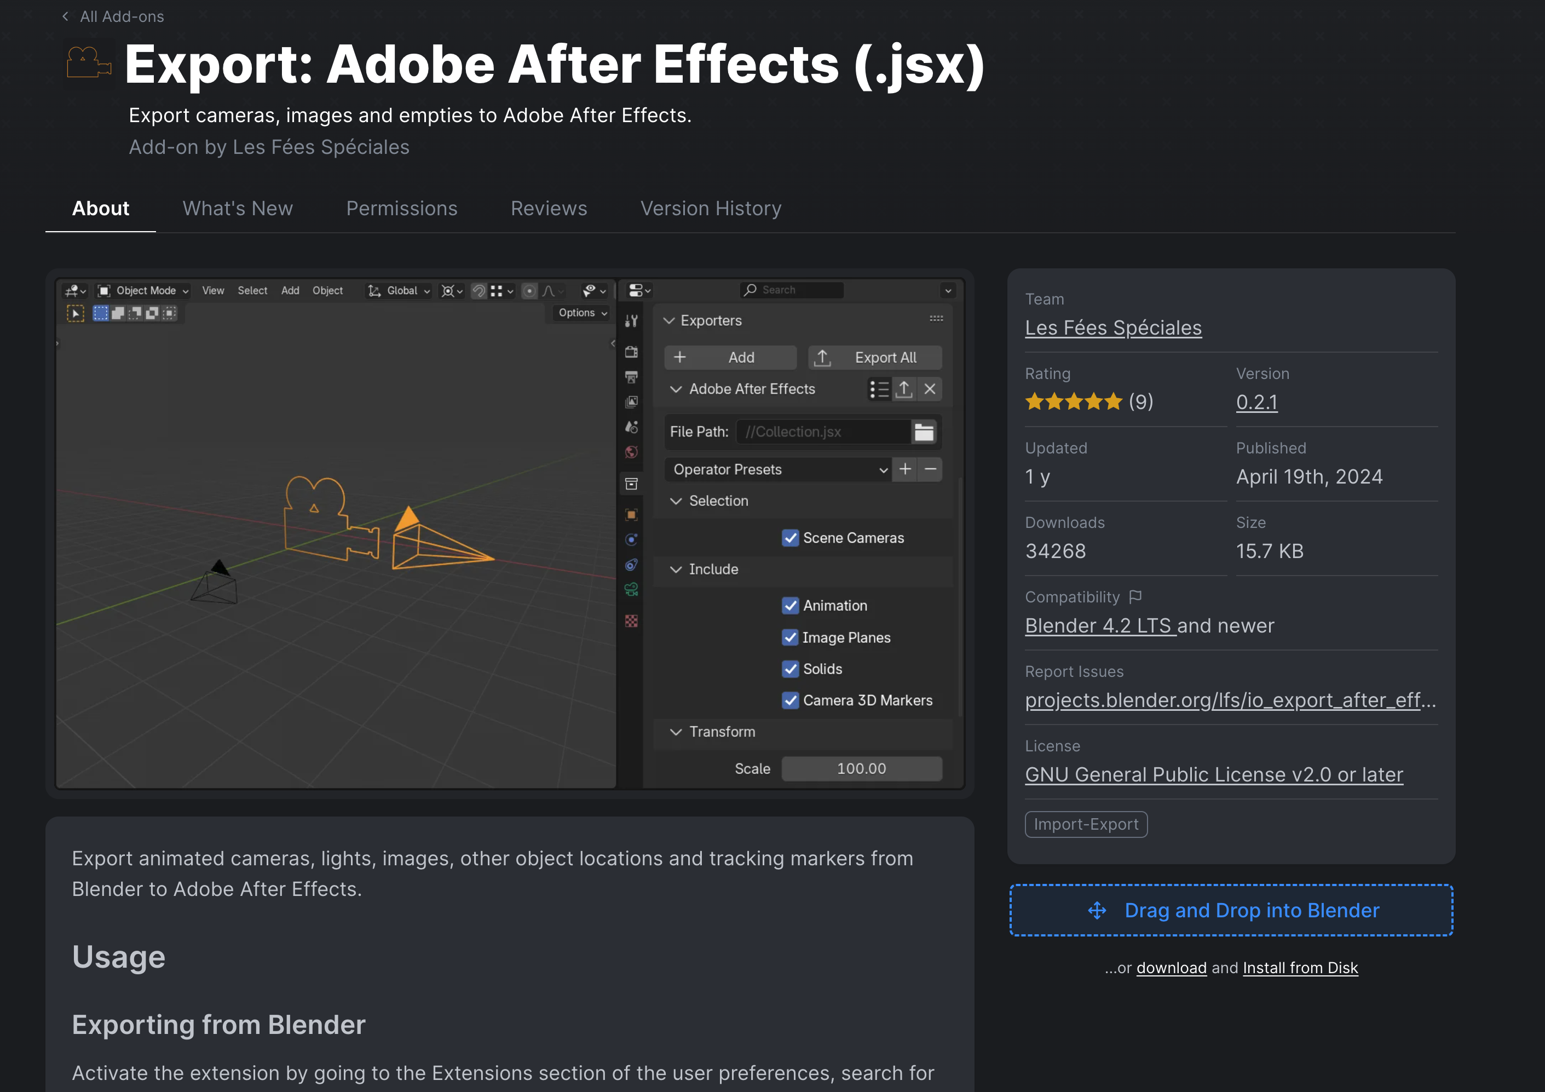
Task: Click the export arrow icon in Adobe After Effects row
Action: [x=904, y=389]
